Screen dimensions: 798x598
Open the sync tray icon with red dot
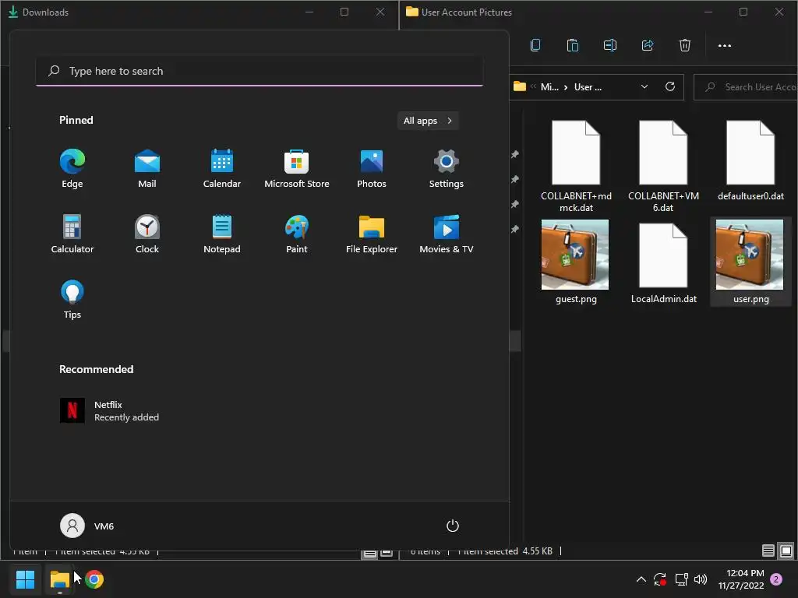[x=660, y=579]
